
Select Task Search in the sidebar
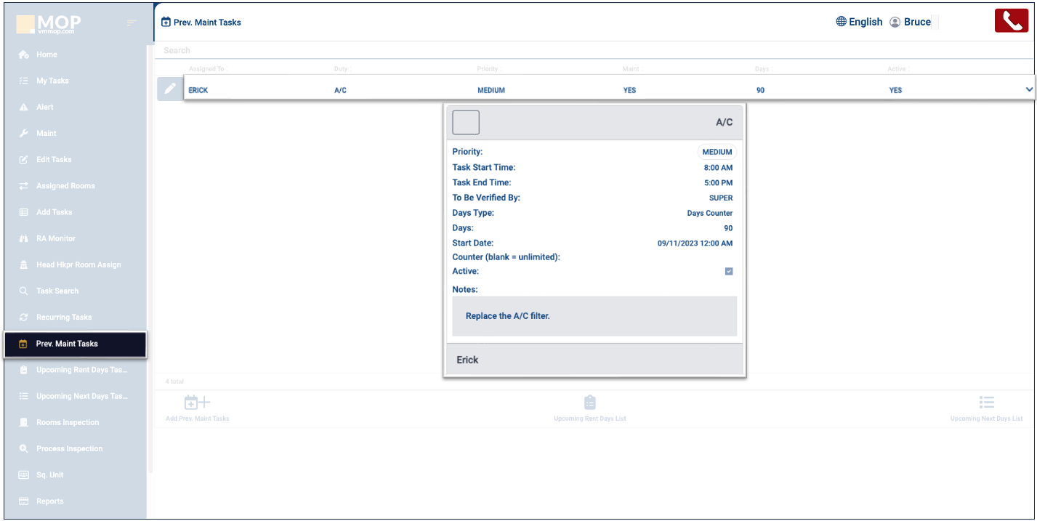57,291
